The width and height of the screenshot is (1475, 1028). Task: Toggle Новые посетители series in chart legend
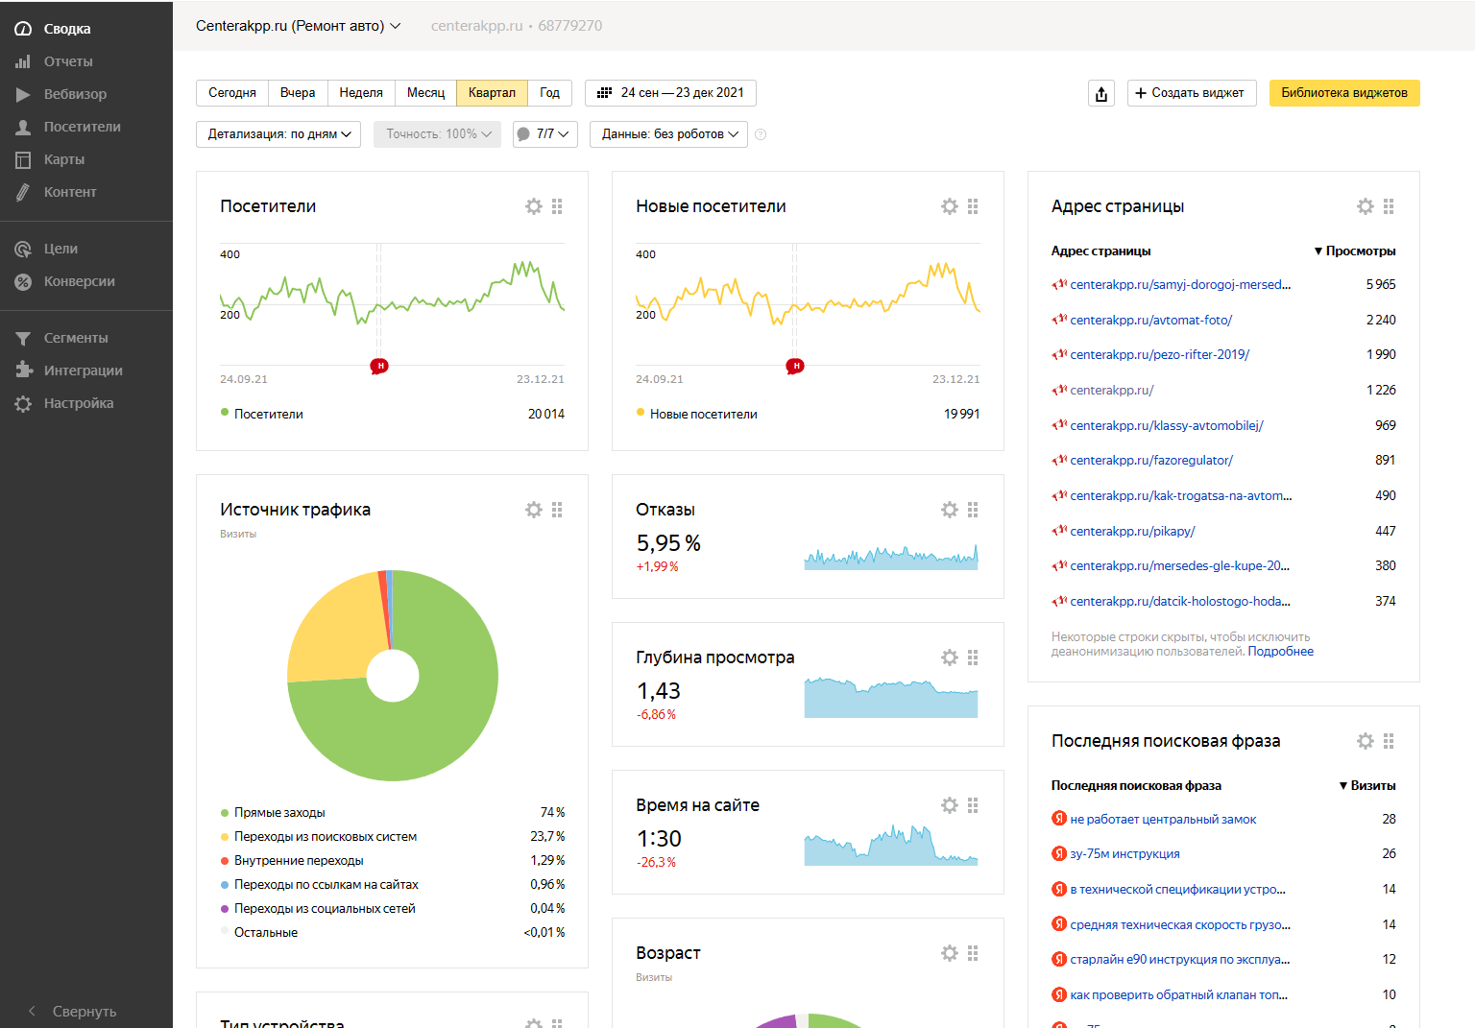697,414
